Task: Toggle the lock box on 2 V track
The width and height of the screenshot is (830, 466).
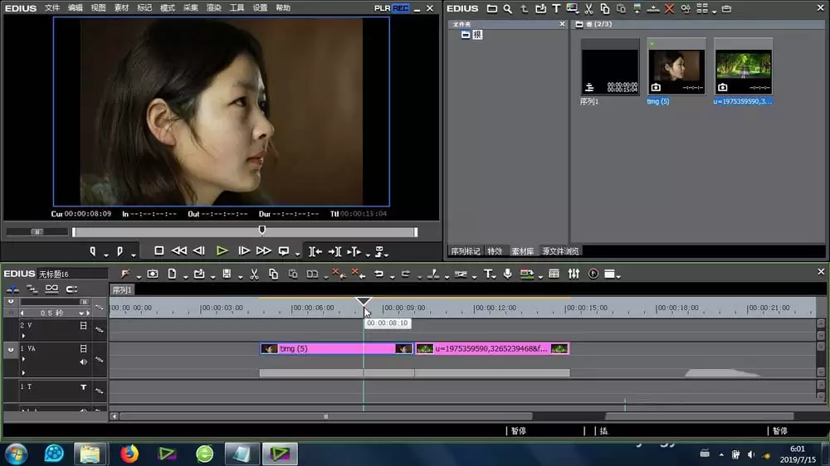Action: tap(83, 326)
